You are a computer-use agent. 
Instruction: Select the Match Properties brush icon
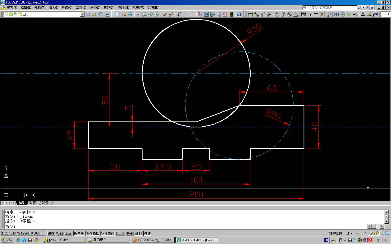(165, 14)
